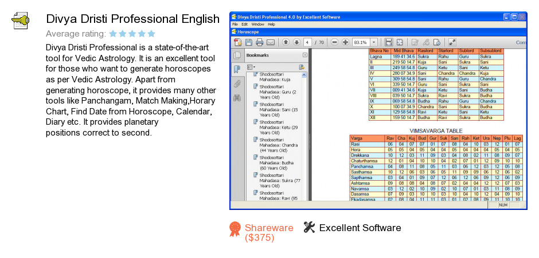Click the Horoscope inner window title
The width and height of the screenshot is (539, 258).
click(x=249, y=32)
